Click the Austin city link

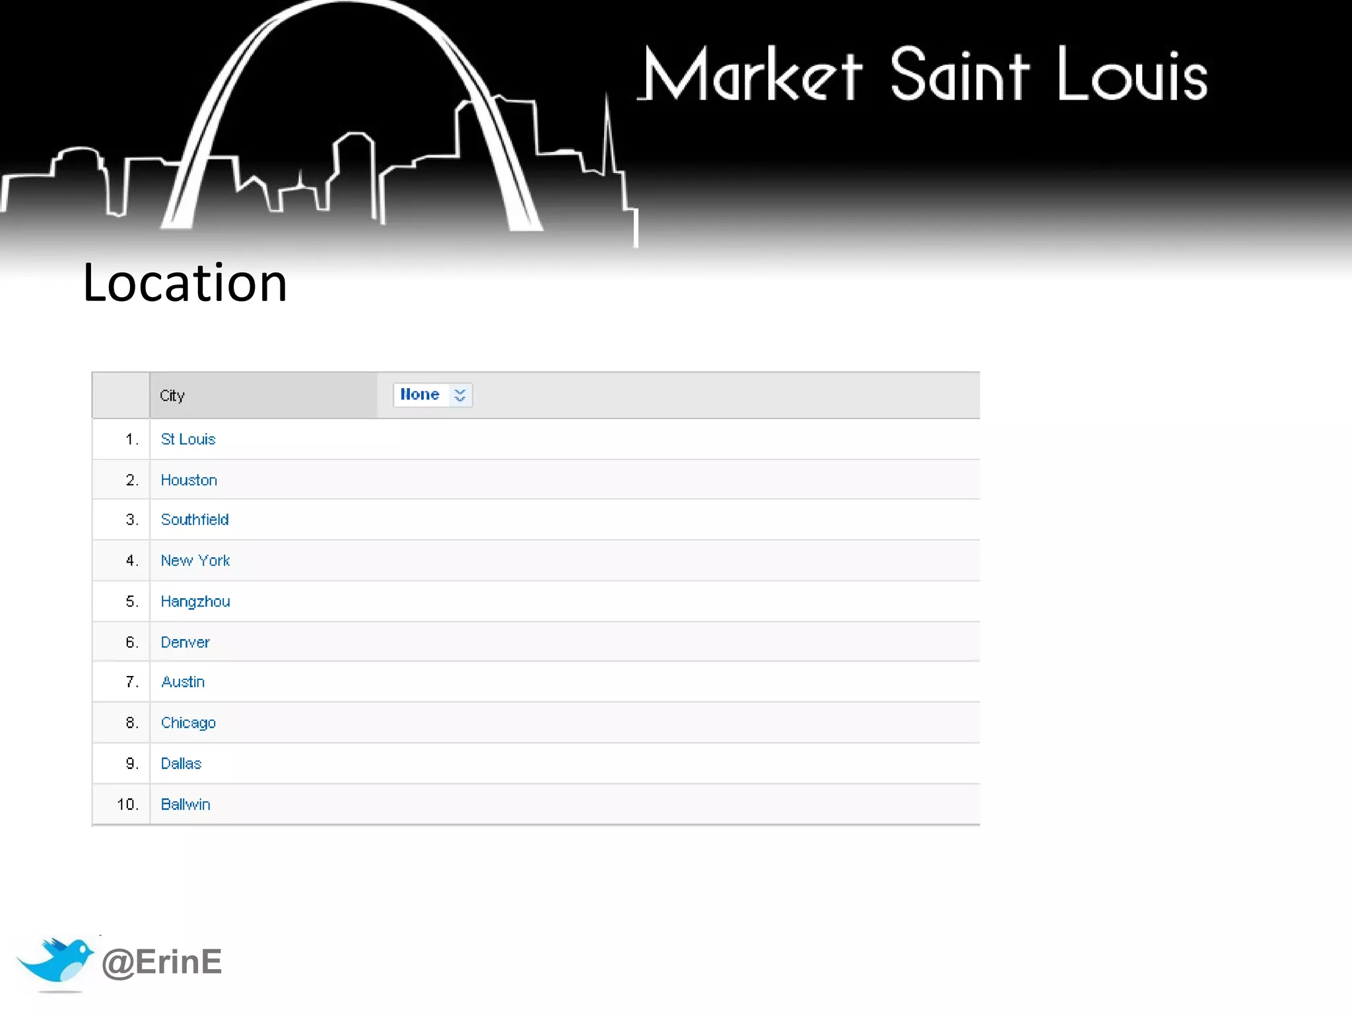click(183, 682)
